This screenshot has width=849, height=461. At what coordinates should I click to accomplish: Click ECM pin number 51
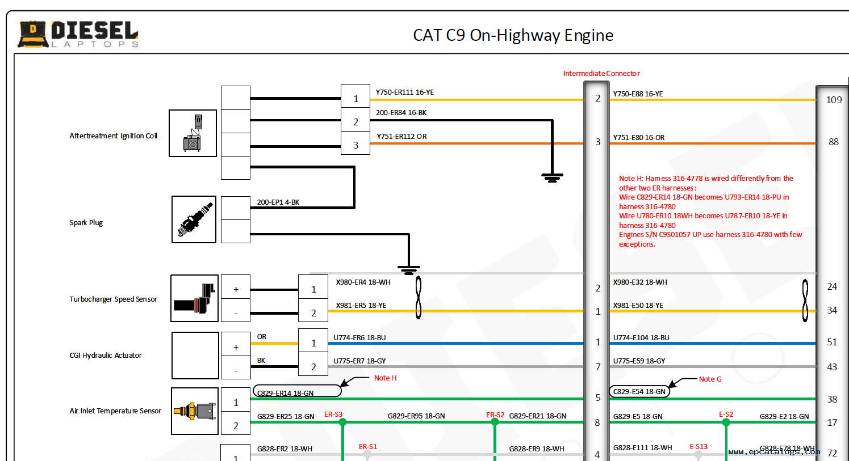point(832,342)
